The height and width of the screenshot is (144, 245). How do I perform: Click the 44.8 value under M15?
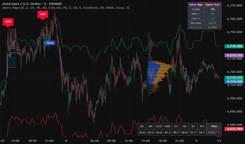coord(159,132)
